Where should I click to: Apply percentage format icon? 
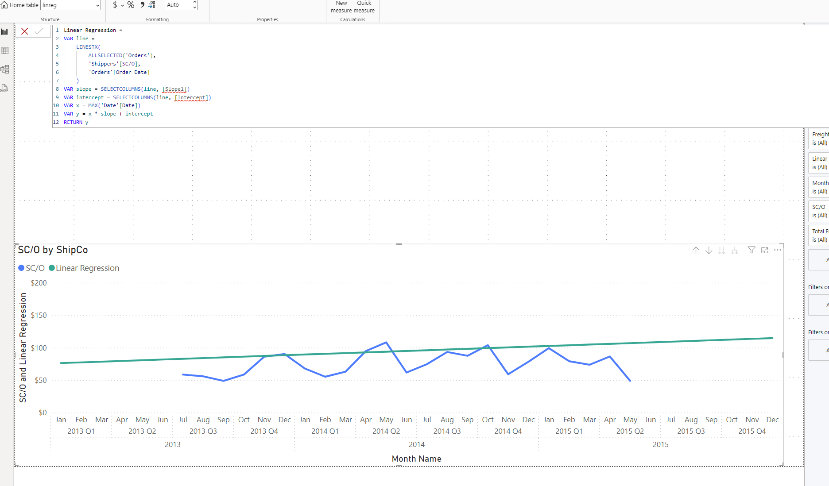tap(131, 4)
